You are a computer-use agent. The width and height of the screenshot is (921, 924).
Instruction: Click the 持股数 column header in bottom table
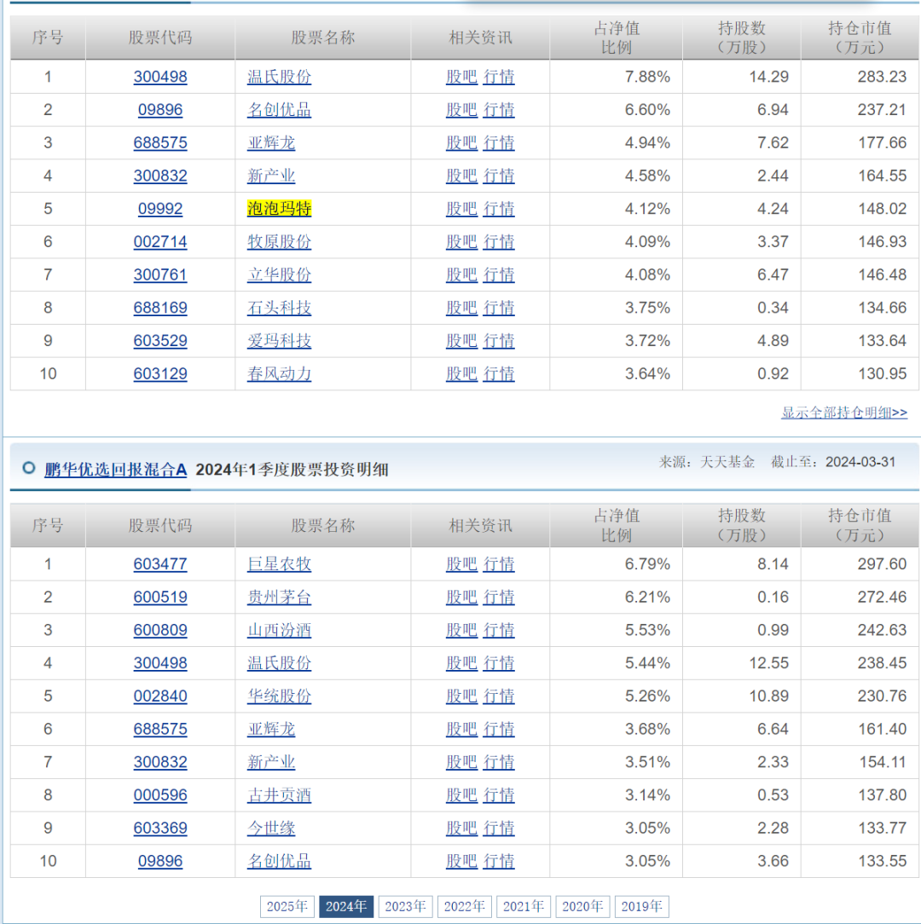[742, 526]
